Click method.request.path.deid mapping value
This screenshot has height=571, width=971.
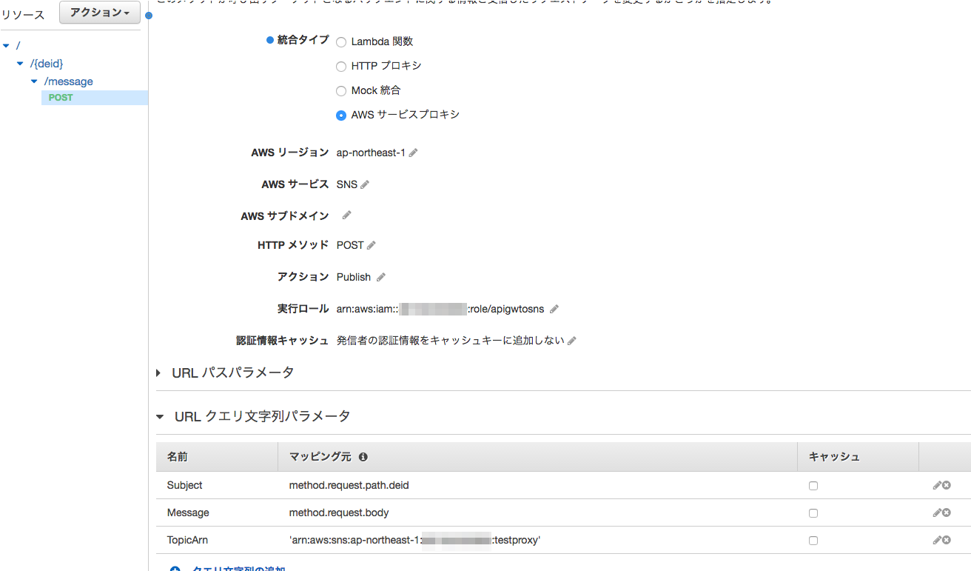click(x=349, y=485)
